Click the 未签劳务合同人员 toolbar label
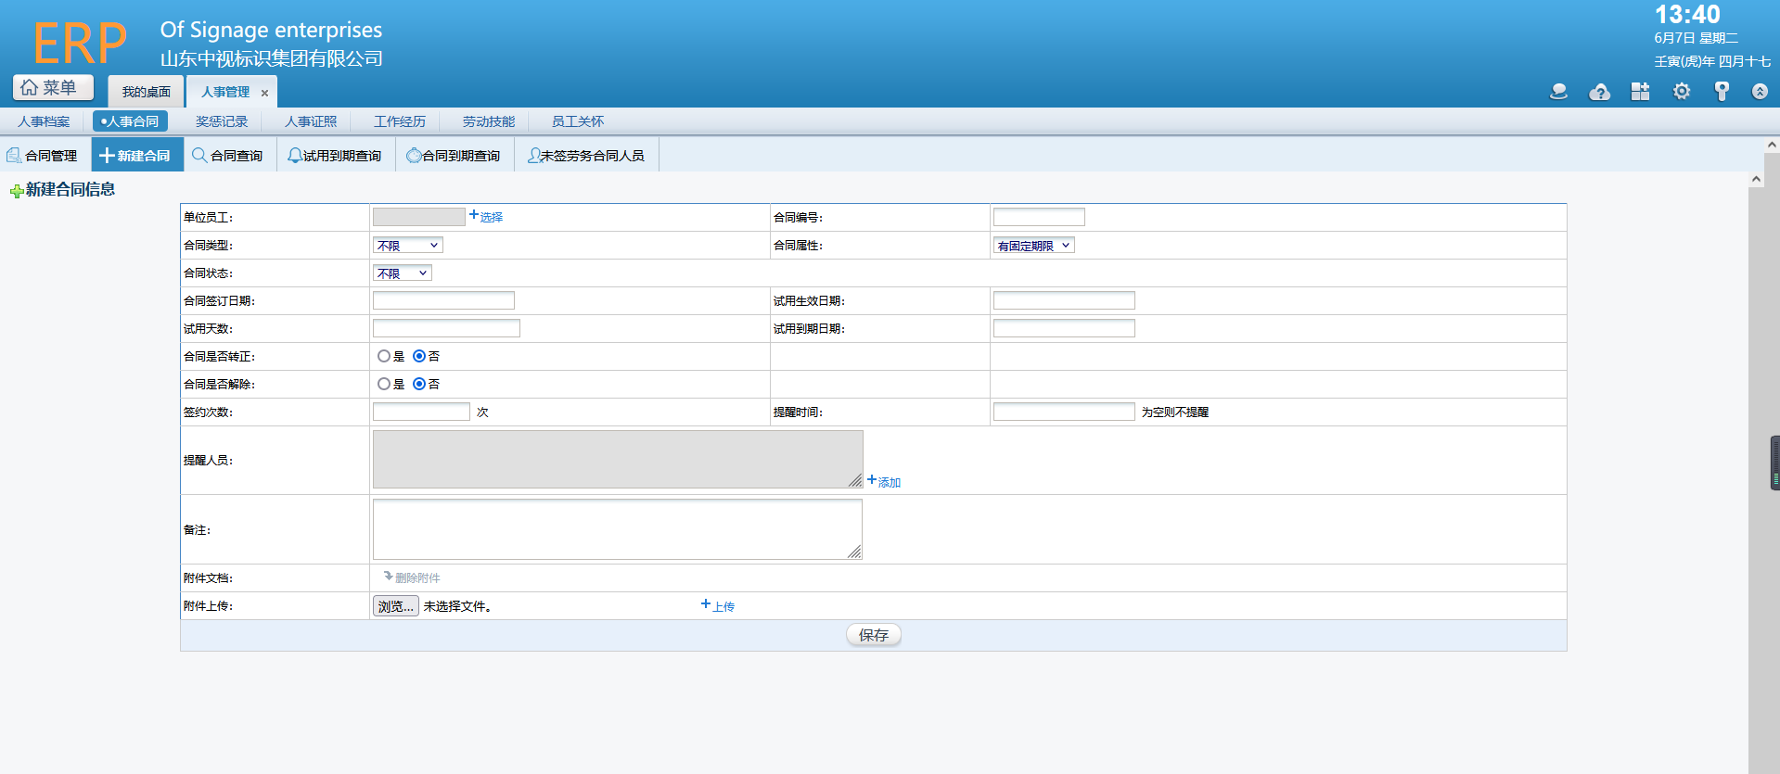1780x774 pixels. [x=593, y=156]
